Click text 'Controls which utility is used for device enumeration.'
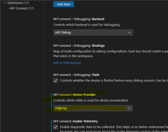This screenshot has width=168, height=132. 91,100
